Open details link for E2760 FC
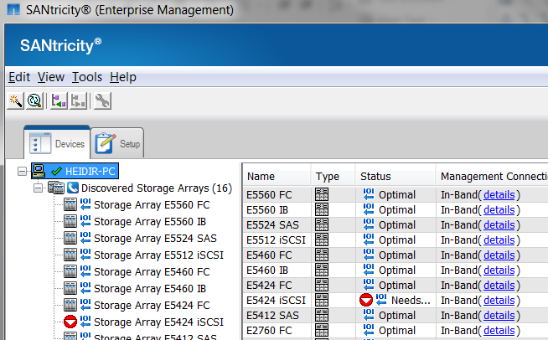This screenshot has width=548, height=340. [499, 330]
